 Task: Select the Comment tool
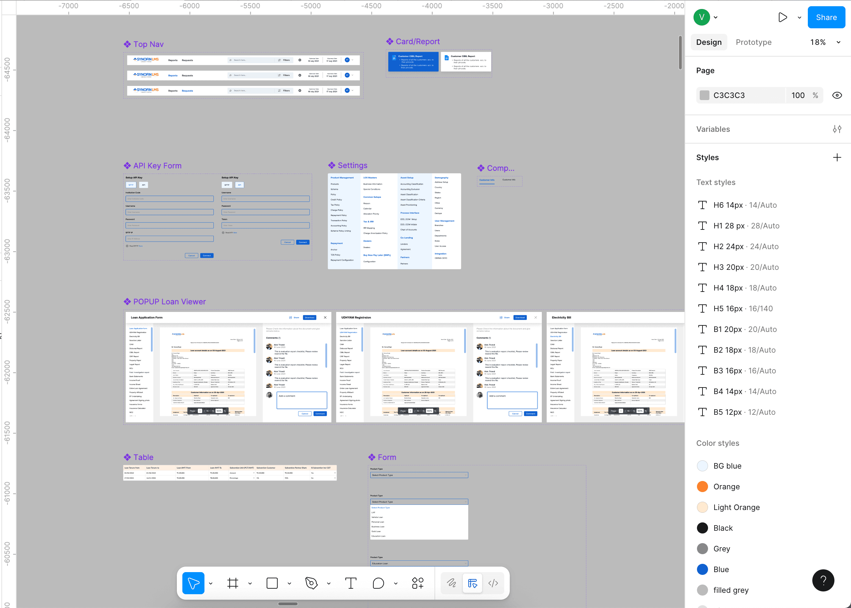click(379, 583)
